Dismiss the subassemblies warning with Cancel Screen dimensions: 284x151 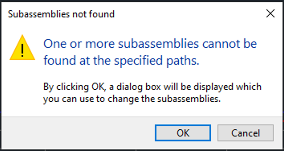[245, 133]
